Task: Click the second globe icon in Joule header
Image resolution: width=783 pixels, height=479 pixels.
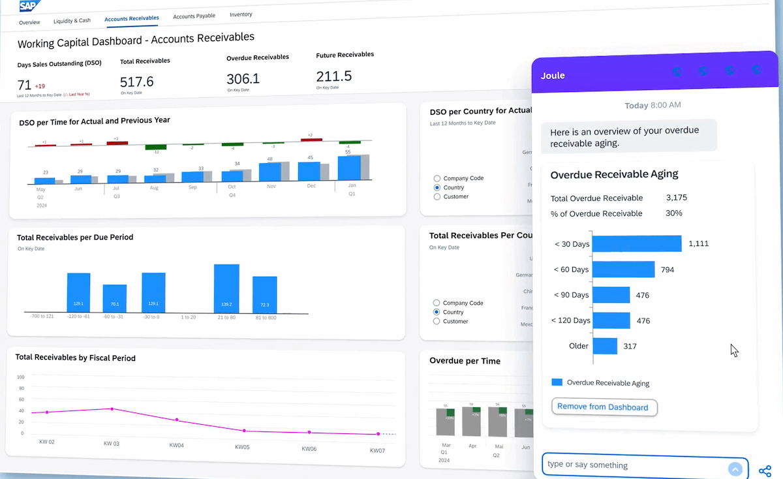Action: click(703, 70)
